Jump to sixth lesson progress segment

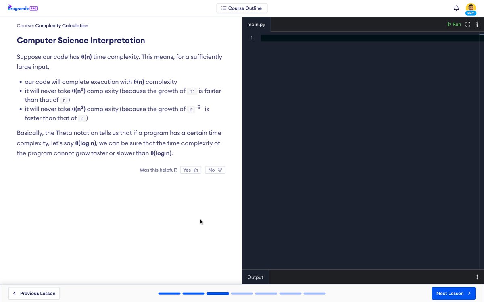pyautogui.click(x=290, y=294)
